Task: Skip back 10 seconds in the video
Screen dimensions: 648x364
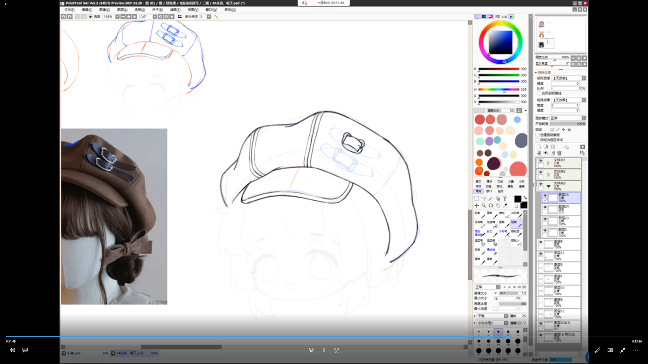Action: pos(311,350)
